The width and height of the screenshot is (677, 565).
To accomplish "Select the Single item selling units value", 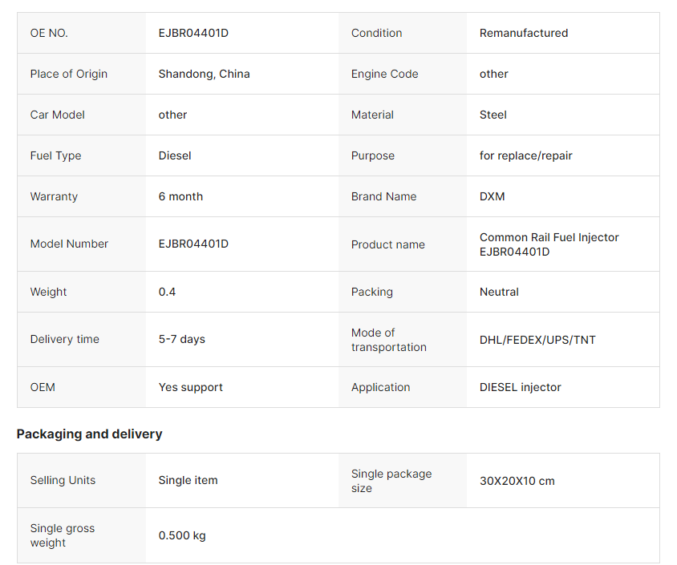I will tap(188, 480).
